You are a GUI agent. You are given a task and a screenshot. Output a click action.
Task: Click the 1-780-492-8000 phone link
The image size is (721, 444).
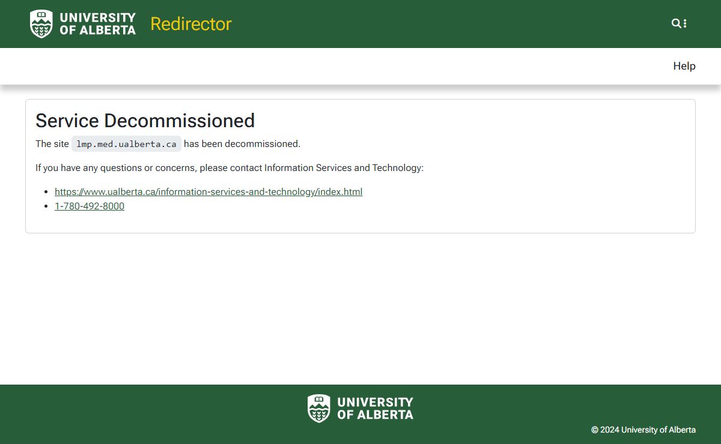(x=90, y=206)
